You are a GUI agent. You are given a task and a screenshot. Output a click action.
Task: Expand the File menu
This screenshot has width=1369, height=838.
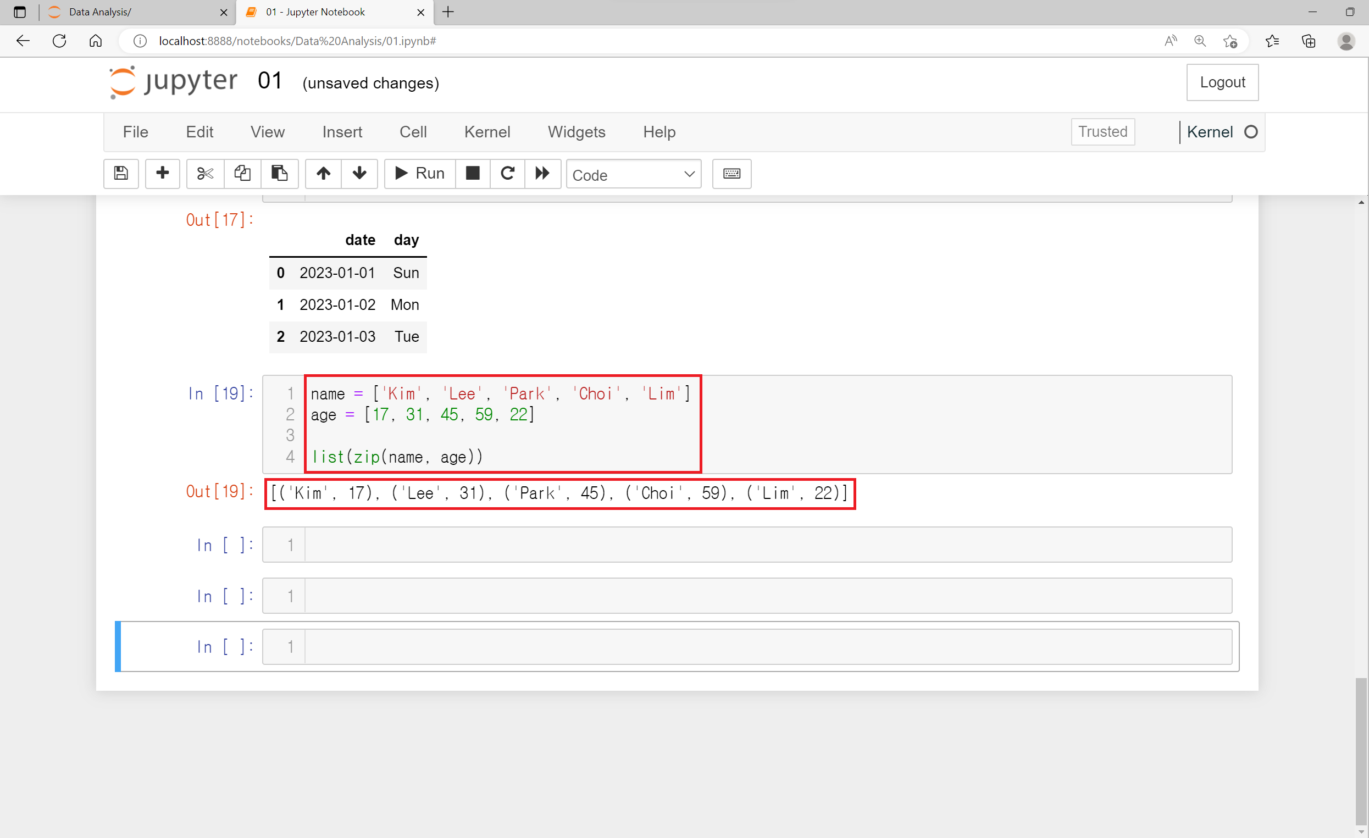(x=135, y=132)
